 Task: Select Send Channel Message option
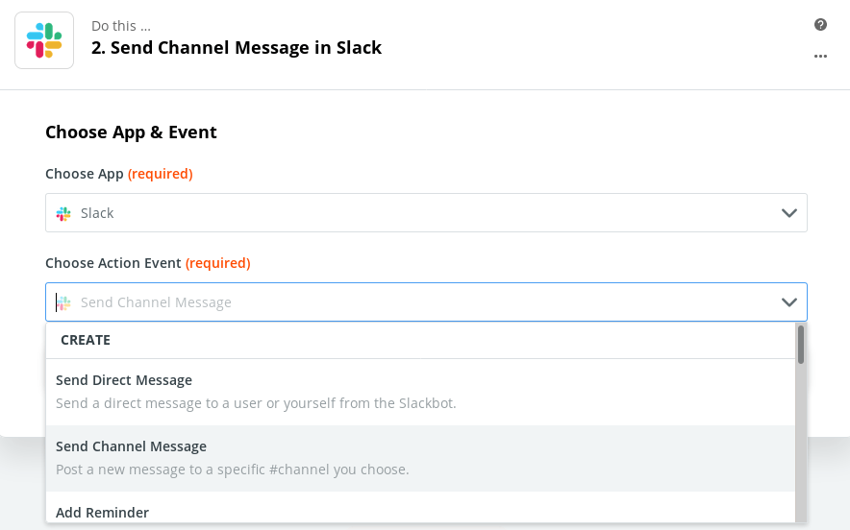pyautogui.click(x=420, y=459)
